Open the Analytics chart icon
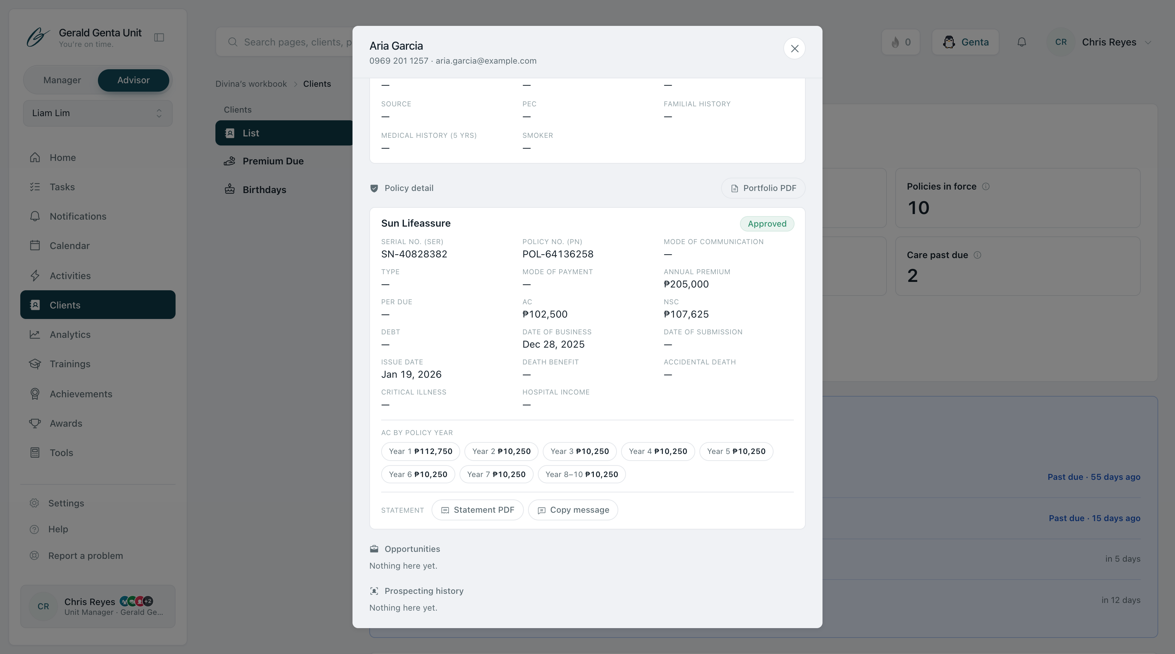Screen dimensions: 1175x654 tap(35, 334)
